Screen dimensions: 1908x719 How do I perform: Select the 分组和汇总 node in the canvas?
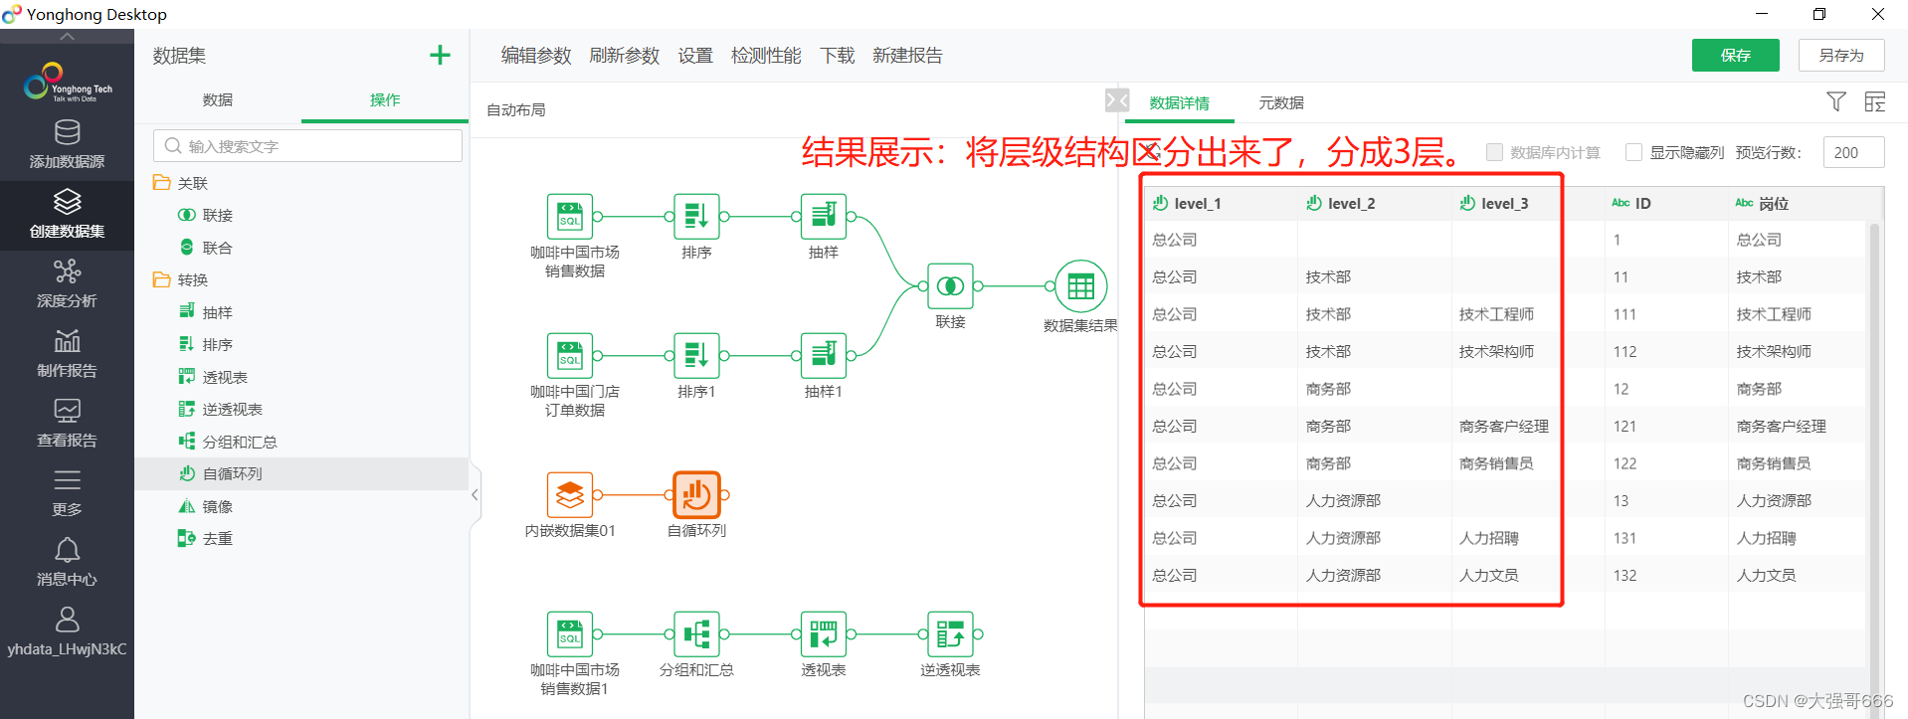click(x=696, y=633)
